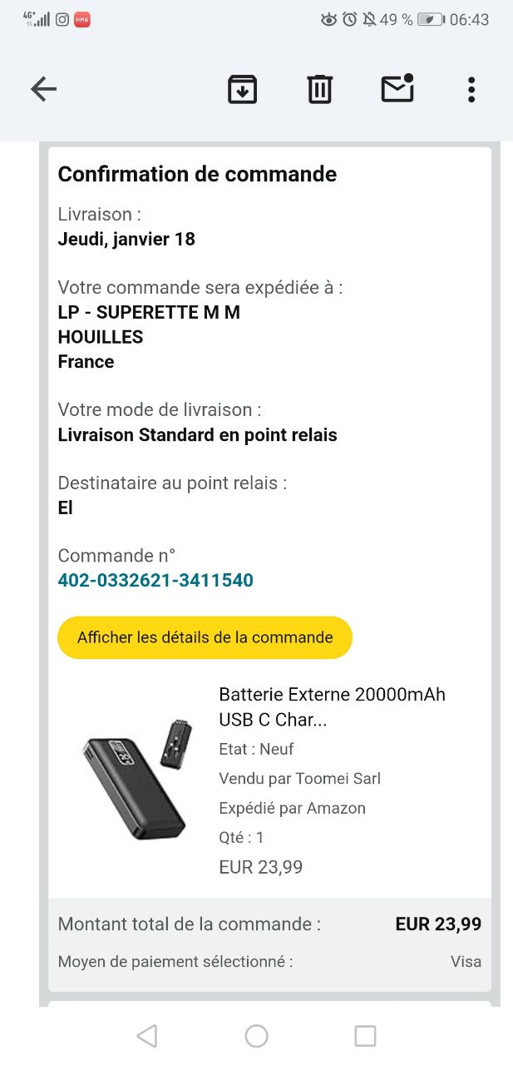Tap the alarm clock status icon
The image size is (513, 1065).
[x=350, y=19]
